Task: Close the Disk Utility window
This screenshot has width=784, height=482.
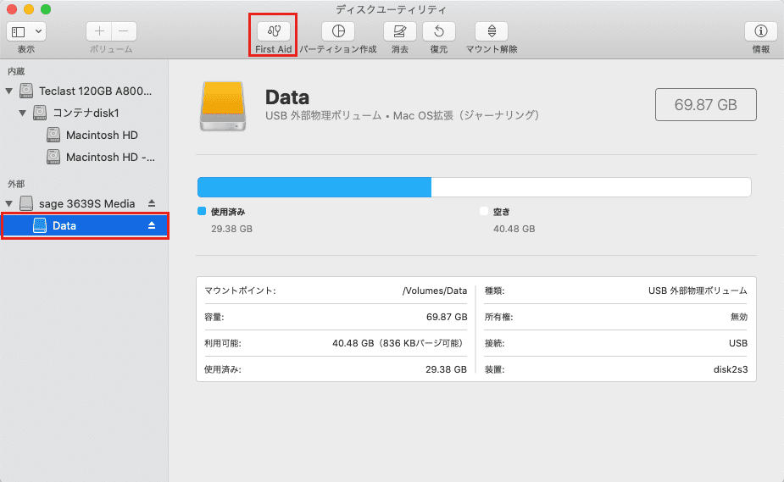Action: pos(12,9)
